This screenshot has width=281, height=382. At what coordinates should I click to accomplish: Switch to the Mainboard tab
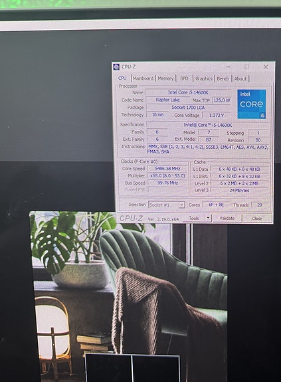coord(143,78)
